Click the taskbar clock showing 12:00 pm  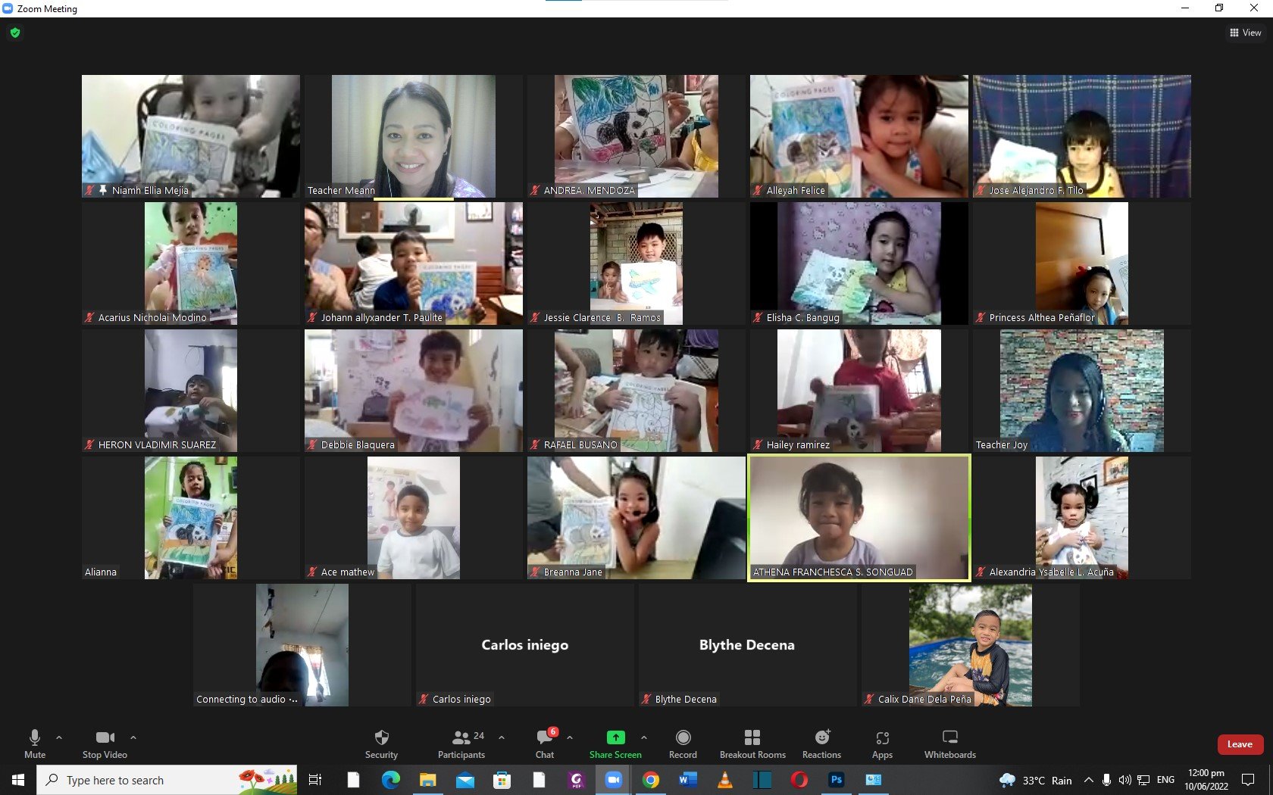point(1206,780)
